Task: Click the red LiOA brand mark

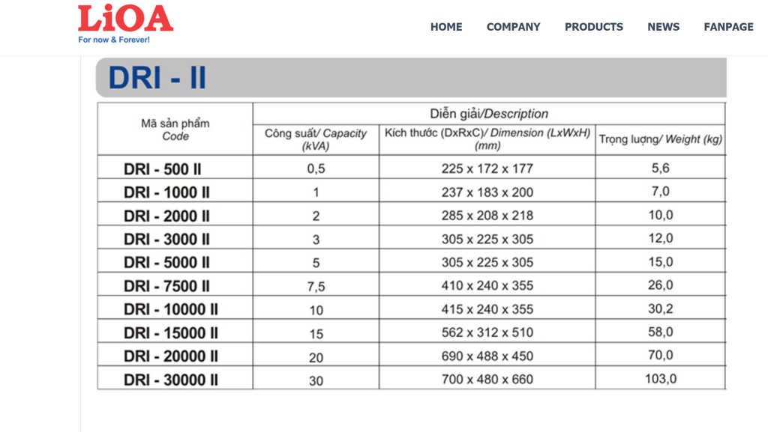Action: pos(126,16)
